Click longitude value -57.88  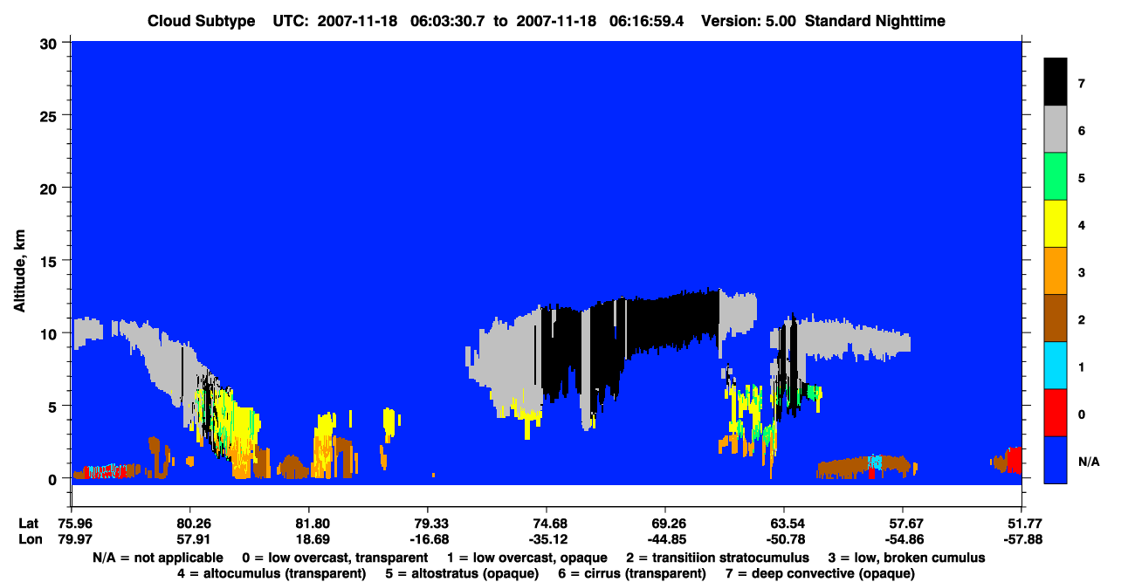coord(1021,539)
